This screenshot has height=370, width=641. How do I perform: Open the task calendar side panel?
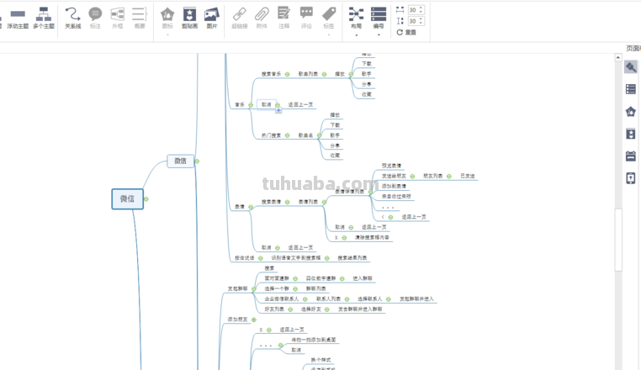(x=631, y=156)
